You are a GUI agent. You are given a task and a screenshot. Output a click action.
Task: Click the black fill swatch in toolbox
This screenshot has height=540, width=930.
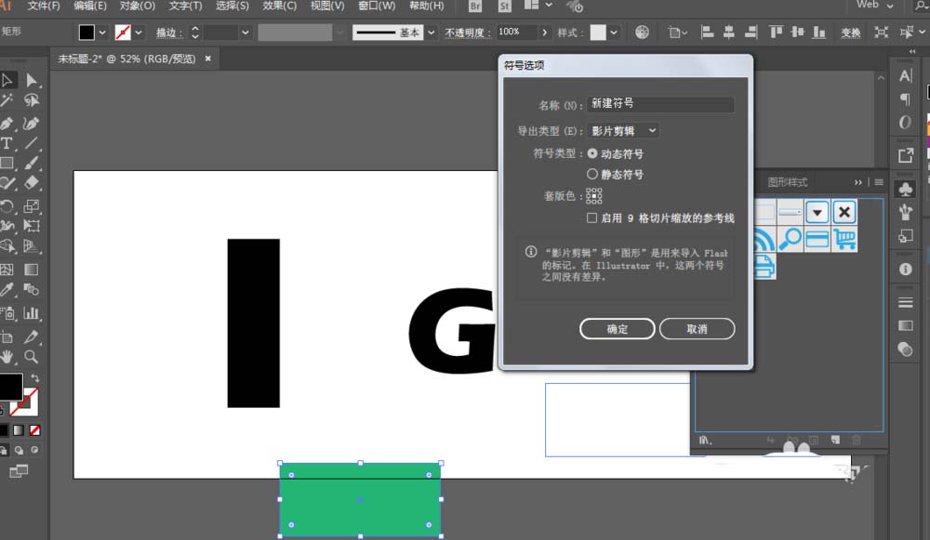click(10, 387)
